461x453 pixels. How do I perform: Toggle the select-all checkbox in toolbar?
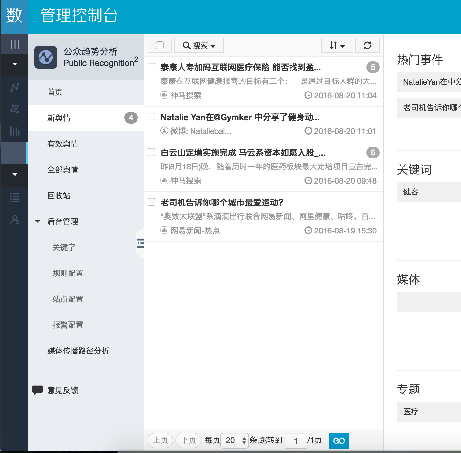click(160, 45)
